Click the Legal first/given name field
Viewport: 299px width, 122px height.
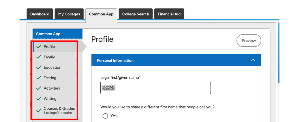point(155,88)
